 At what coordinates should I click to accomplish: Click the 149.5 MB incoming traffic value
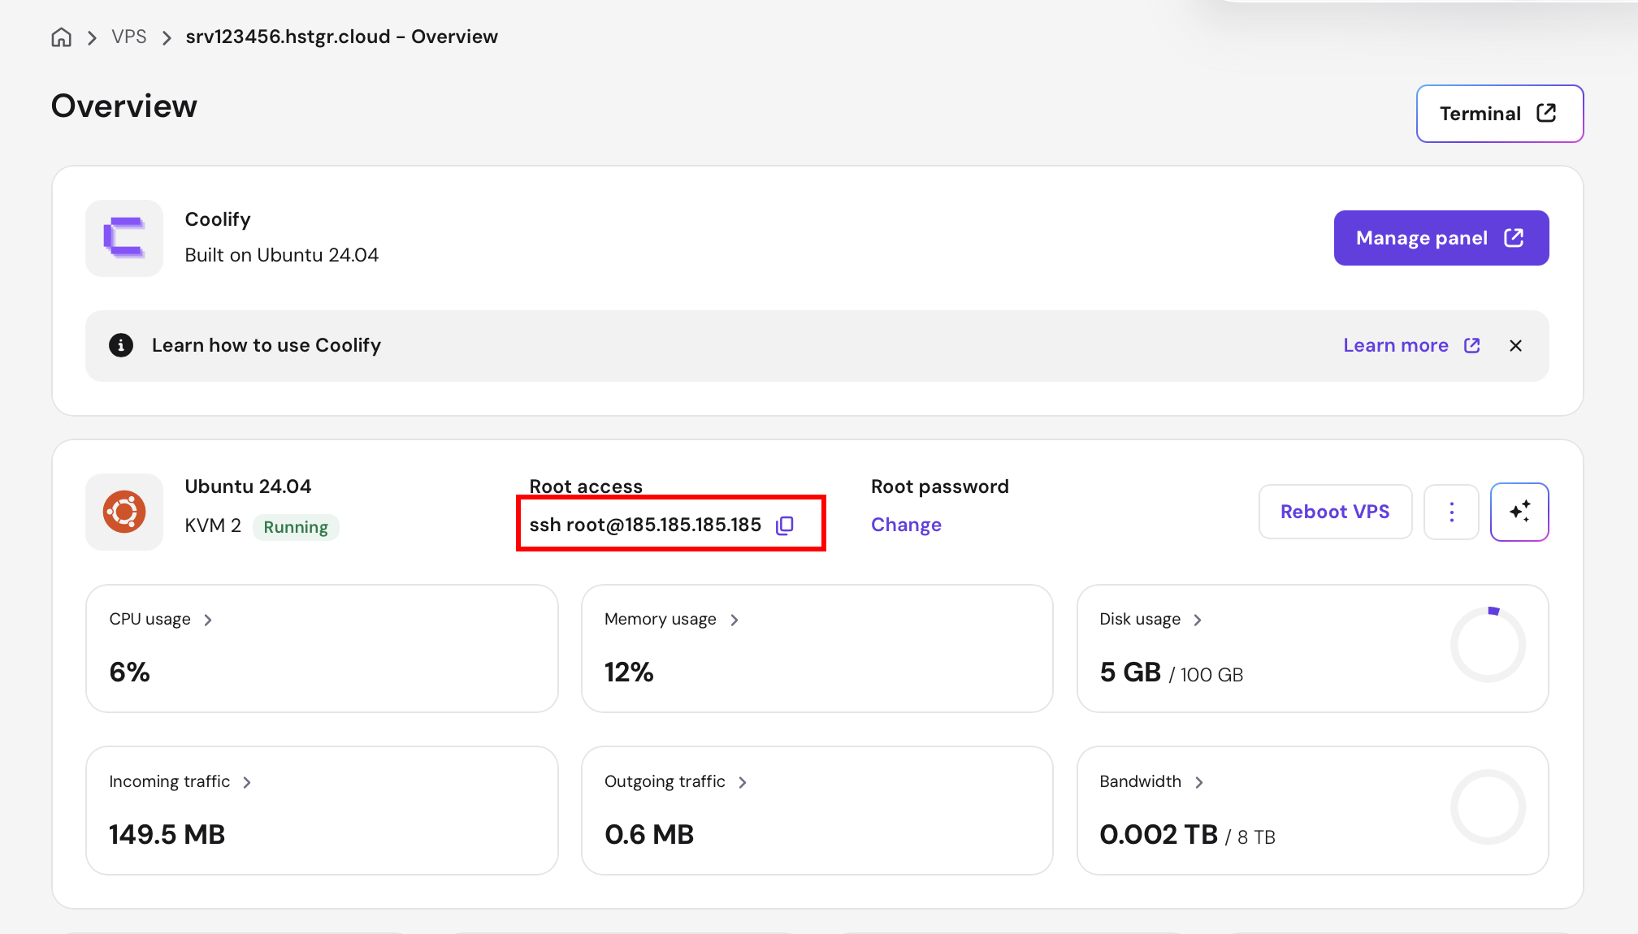(x=167, y=835)
